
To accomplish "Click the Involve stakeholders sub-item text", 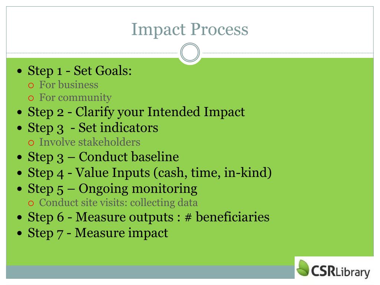I will click(x=90, y=142).
